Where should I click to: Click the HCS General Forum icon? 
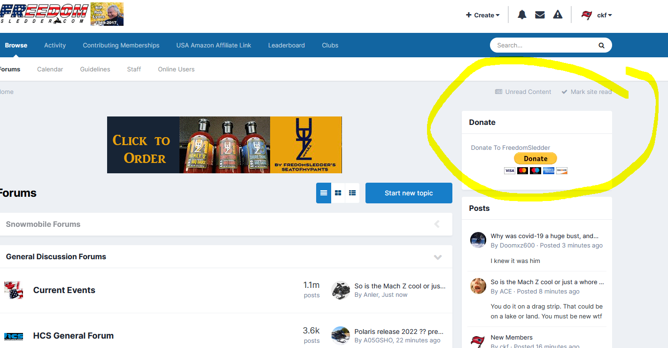pos(14,336)
